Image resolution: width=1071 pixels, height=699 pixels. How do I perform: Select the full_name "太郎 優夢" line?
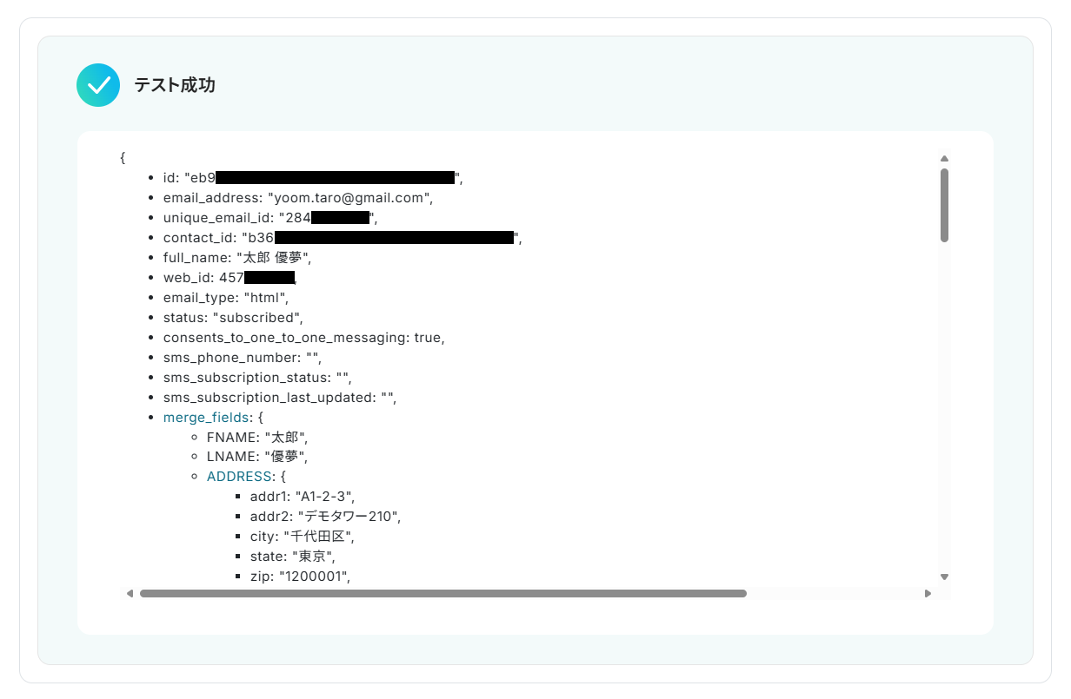point(237,258)
